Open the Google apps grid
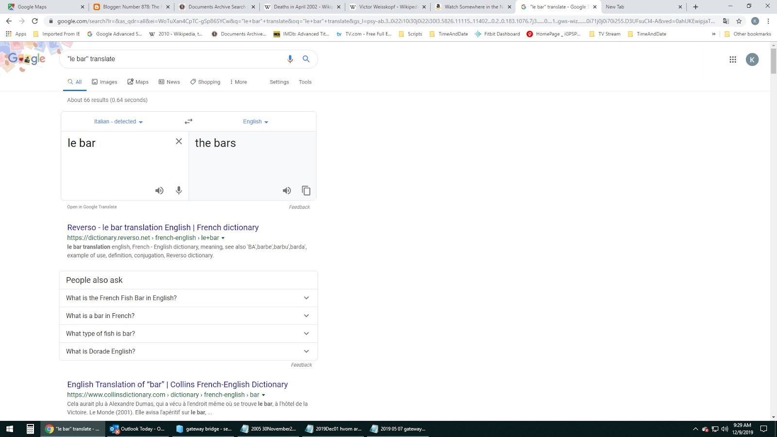The width and height of the screenshot is (777, 437). tap(733, 60)
